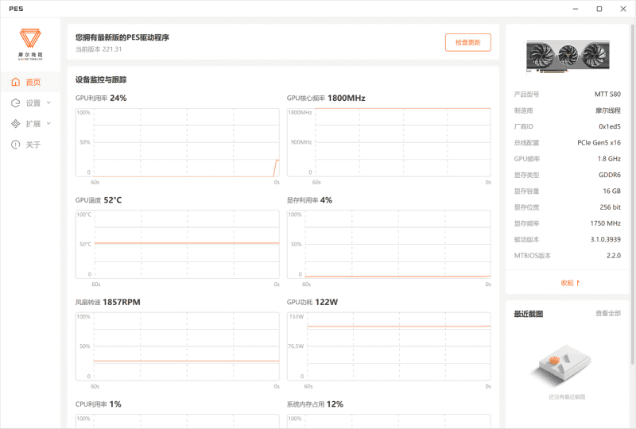The width and height of the screenshot is (636, 429).
Task: Expand the 扩展 chevron arrow
Action: [48, 123]
